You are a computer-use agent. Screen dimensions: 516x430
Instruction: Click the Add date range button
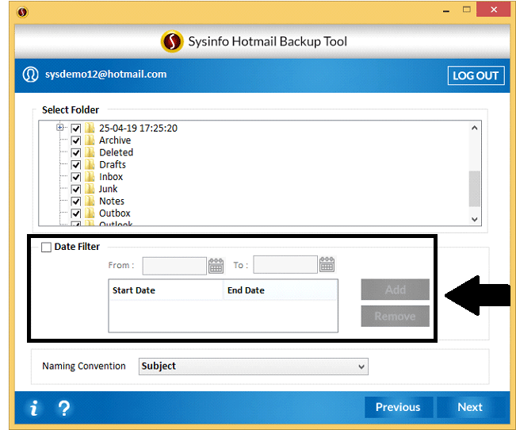click(396, 290)
